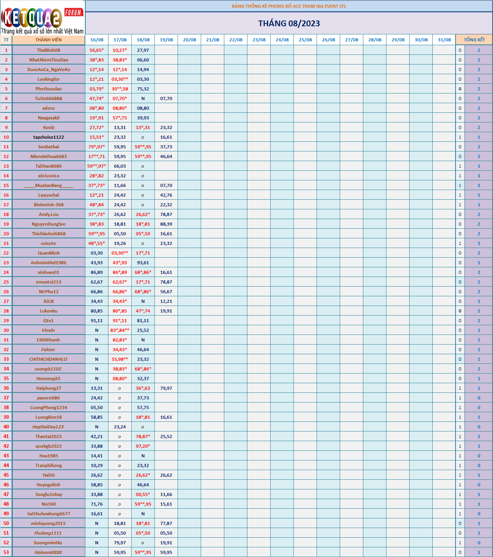The width and height of the screenshot is (493, 557).
Task: Select member name DuocAnCa_NgaVeKo
Action: pyautogui.click(x=49, y=70)
